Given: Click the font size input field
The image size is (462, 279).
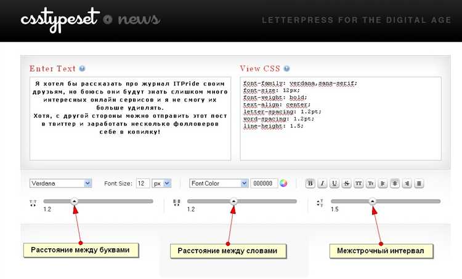Looking at the screenshot, I should 142,183.
